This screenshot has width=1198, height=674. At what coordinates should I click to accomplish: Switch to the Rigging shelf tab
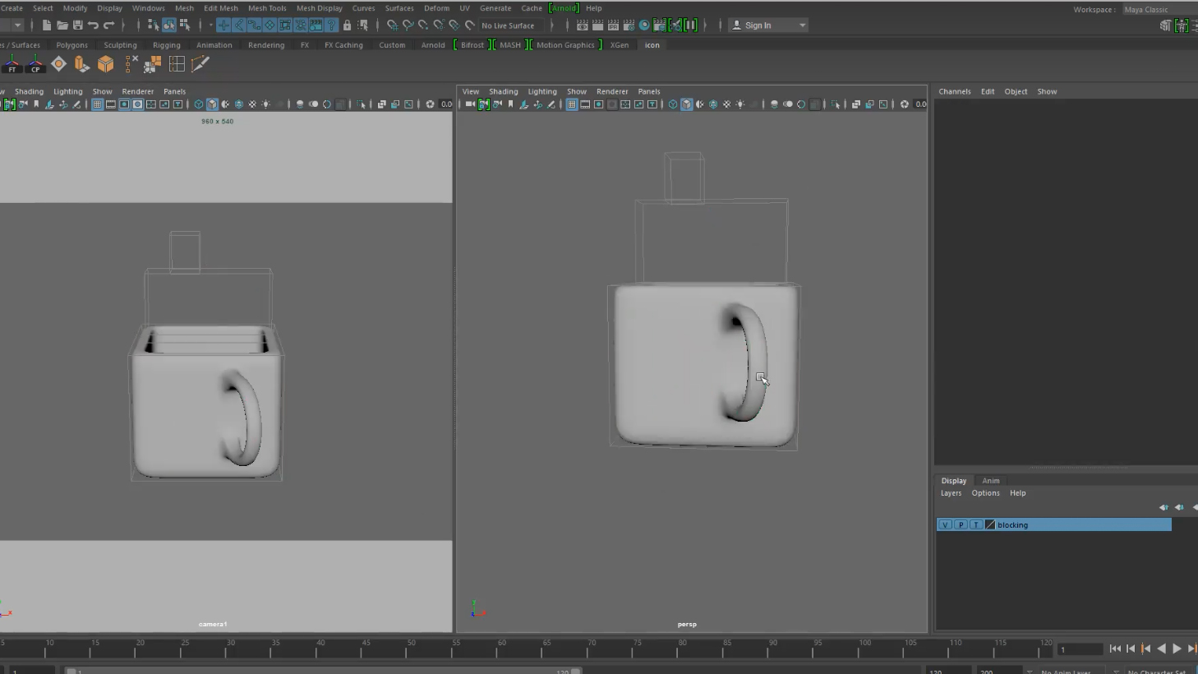(x=166, y=45)
